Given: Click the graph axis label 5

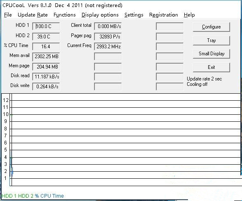Looking at the screenshot, I should [5, 150].
